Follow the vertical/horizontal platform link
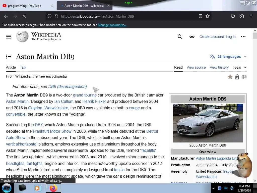This screenshot has width=257, height=193. [22, 144]
